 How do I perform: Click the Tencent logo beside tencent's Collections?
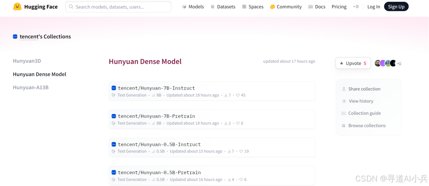(x=15, y=37)
